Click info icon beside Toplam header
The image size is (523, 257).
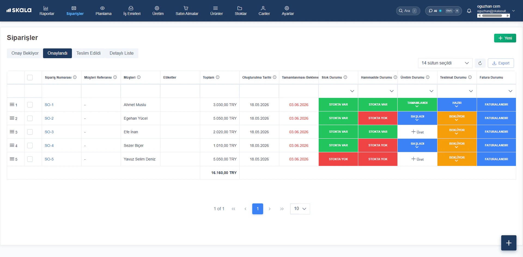pyautogui.click(x=218, y=77)
